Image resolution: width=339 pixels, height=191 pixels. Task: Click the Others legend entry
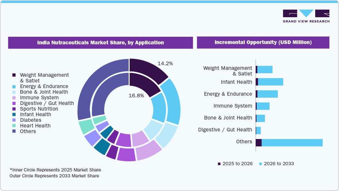pos(14,131)
